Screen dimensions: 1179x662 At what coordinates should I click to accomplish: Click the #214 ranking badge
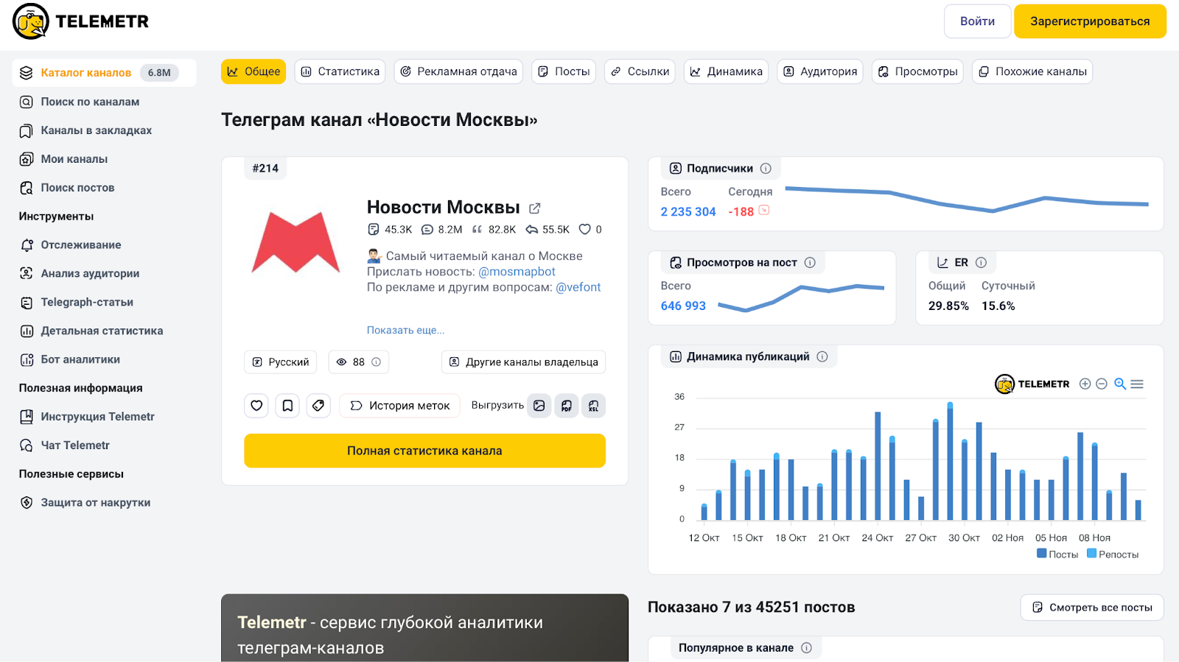265,169
